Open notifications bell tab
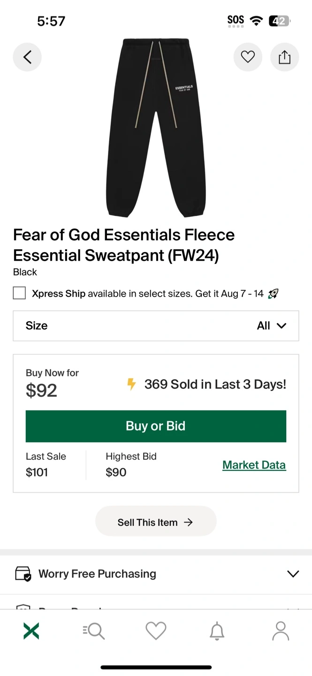The height and width of the screenshot is (676, 312). pos(217,631)
